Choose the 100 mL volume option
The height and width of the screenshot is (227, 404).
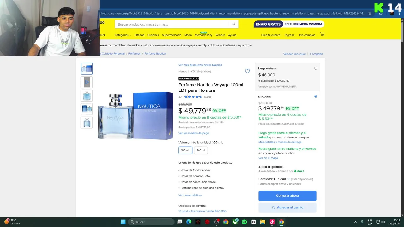click(185, 150)
